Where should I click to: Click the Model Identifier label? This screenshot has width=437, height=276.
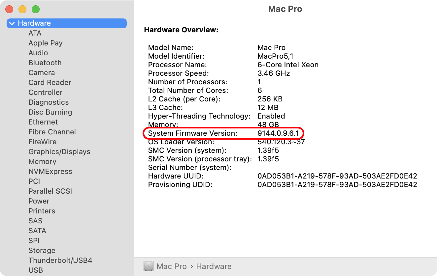coord(176,56)
